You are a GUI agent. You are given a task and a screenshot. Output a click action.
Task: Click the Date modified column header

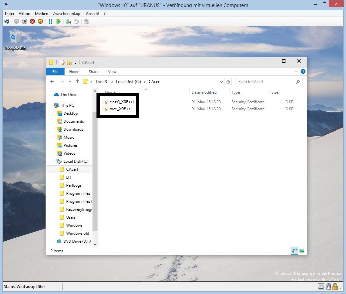coord(204,92)
